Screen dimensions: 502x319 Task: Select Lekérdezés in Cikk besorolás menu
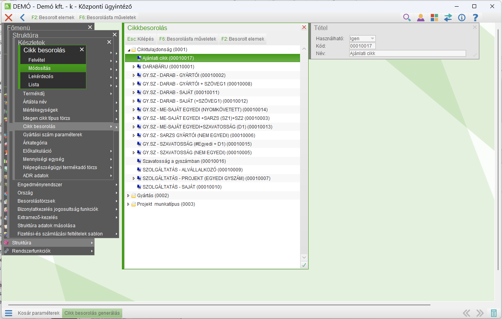(41, 77)
